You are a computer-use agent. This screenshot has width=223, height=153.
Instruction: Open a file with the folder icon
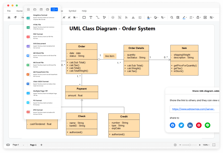point(35,9)
